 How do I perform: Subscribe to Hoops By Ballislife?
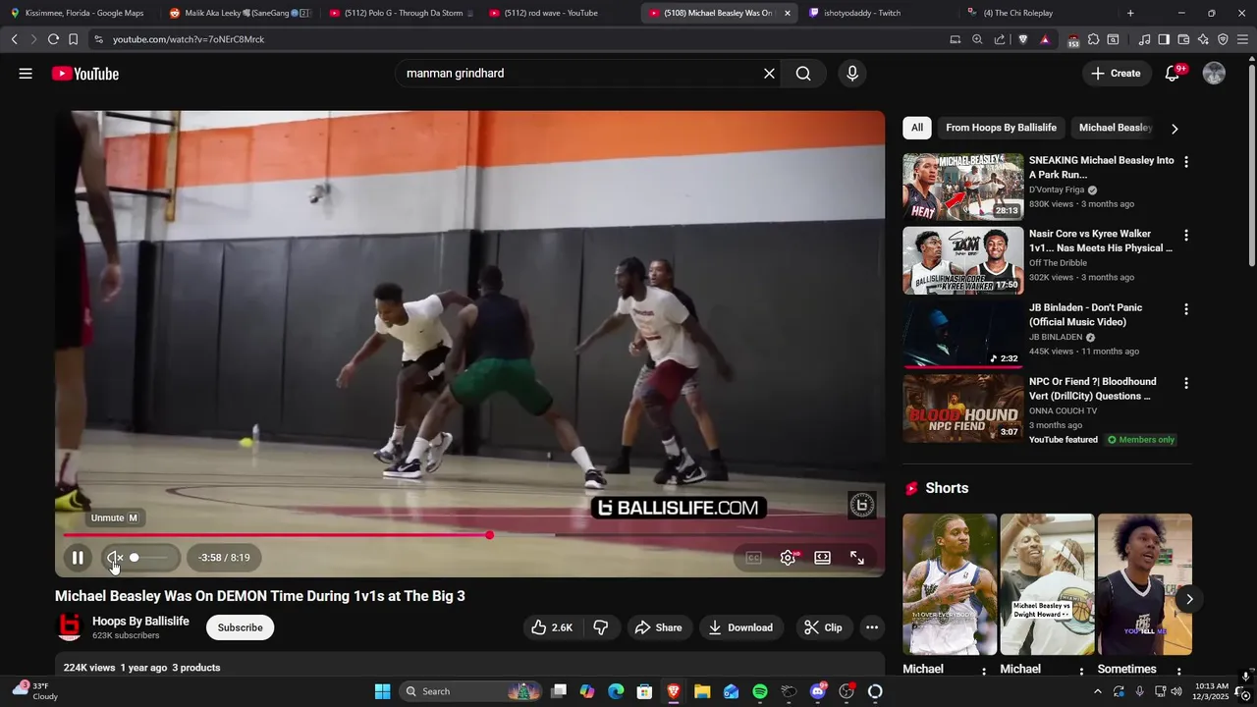pyautogui.click(x=240, y=627)
